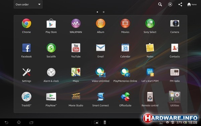Launch the OfficeSuite app
Screen dimensions: 201x126
pyautogui.click(x=125, y=97)
